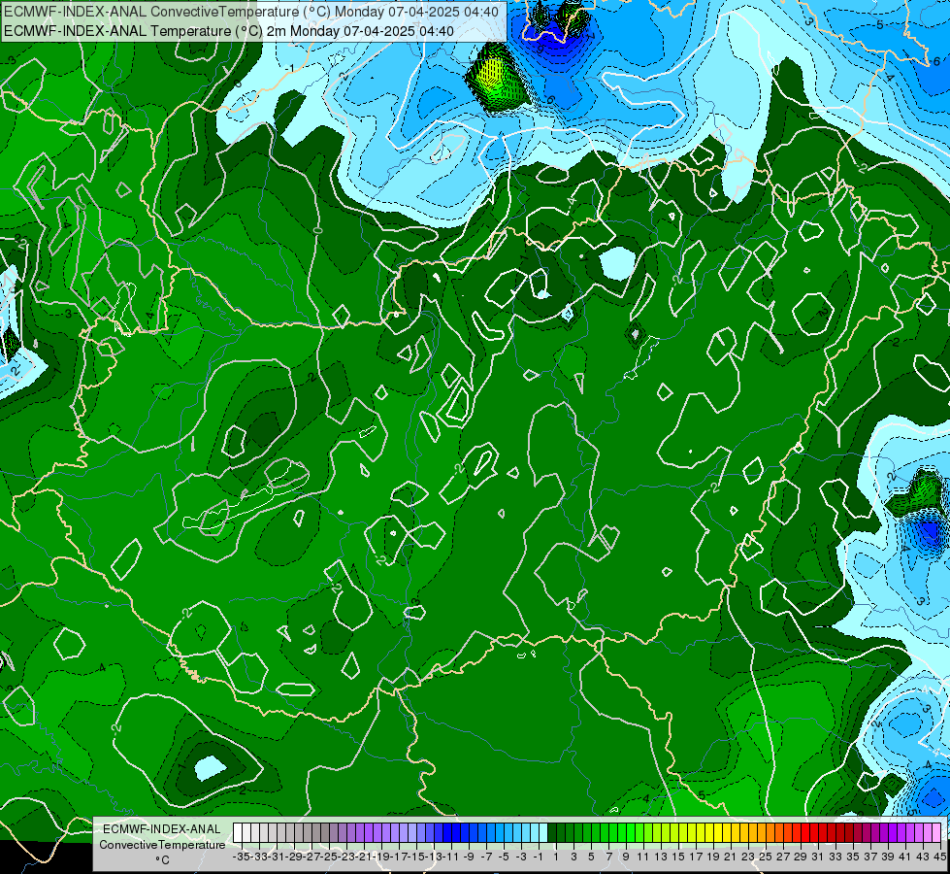Click the '-1' legend scale label

click(539, 857)
